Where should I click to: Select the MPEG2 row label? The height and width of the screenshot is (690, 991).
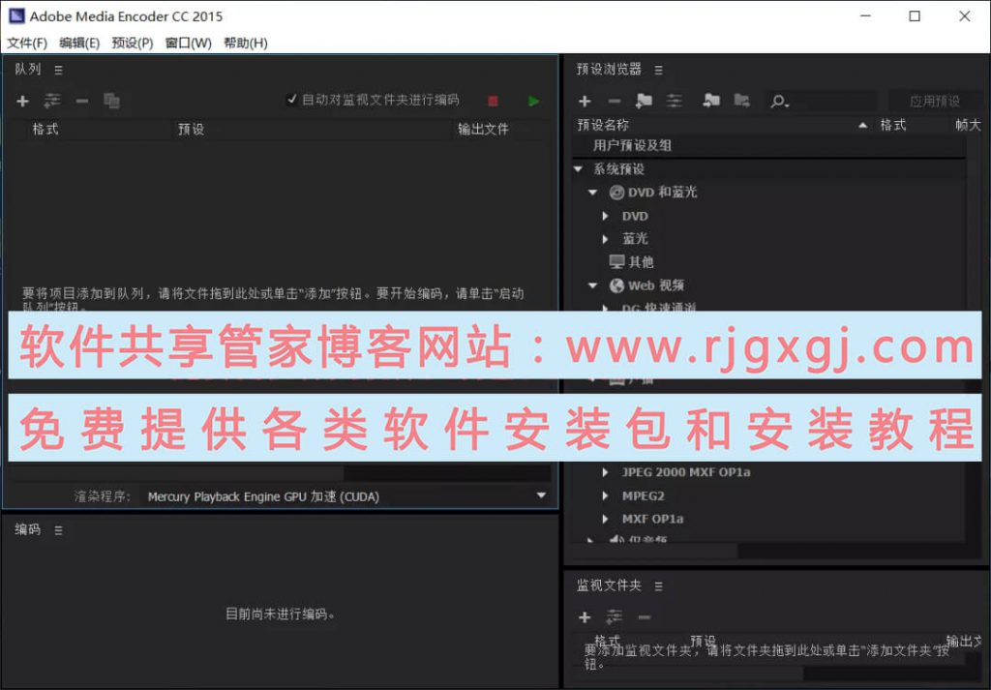point(643,496)
